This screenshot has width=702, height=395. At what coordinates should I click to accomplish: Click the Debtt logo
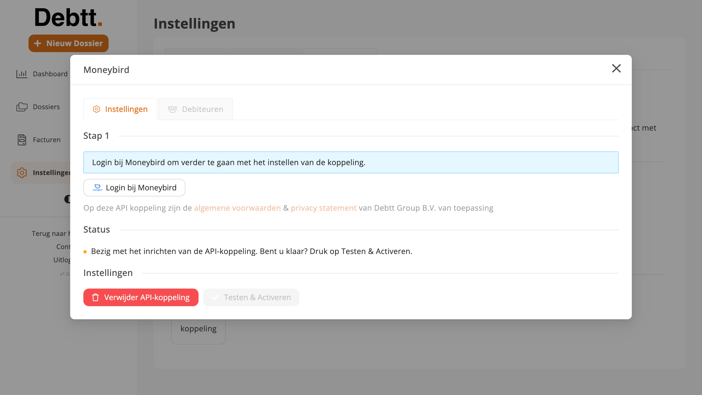coord(68,18)
